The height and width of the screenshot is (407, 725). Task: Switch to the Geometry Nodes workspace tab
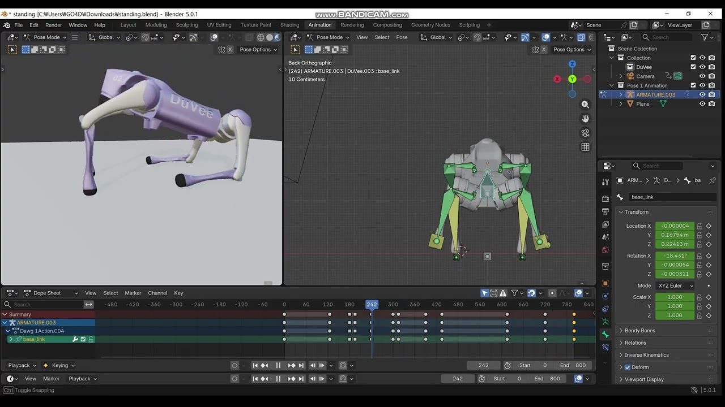pyautogui.click(x=430, y=25)
